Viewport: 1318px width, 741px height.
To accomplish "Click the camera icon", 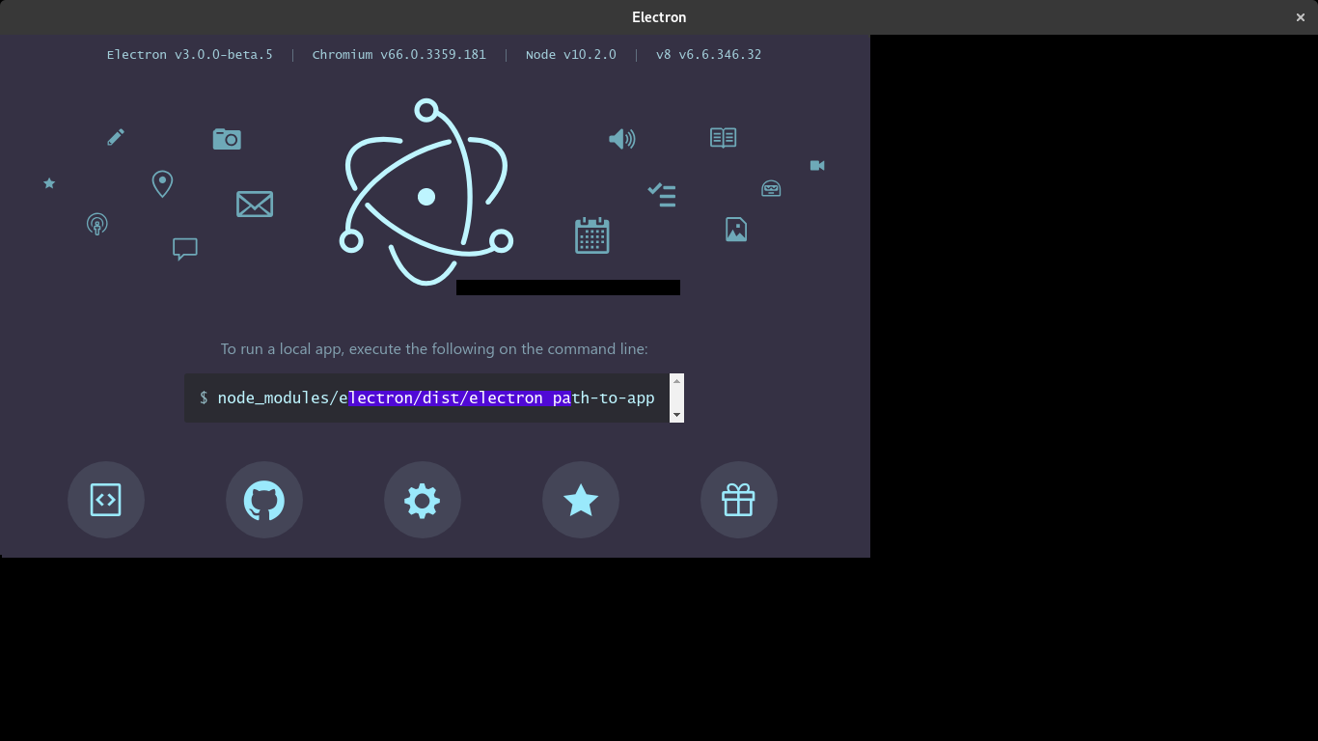I will point(227,138).
